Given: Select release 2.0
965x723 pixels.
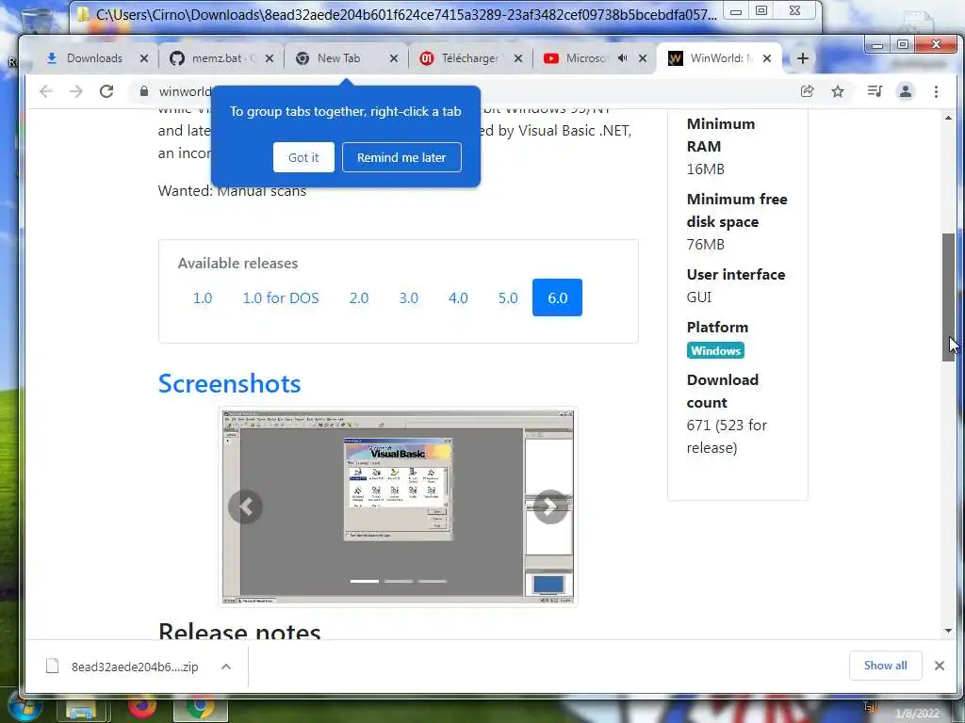Looking at the screenshot, I should tap(359, 298).
